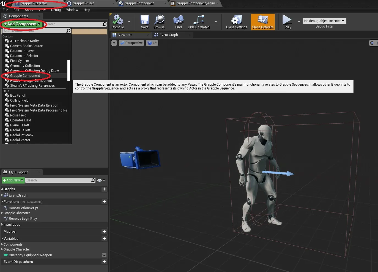
Task: Open the Window menu
Action: tap(72, 10)
